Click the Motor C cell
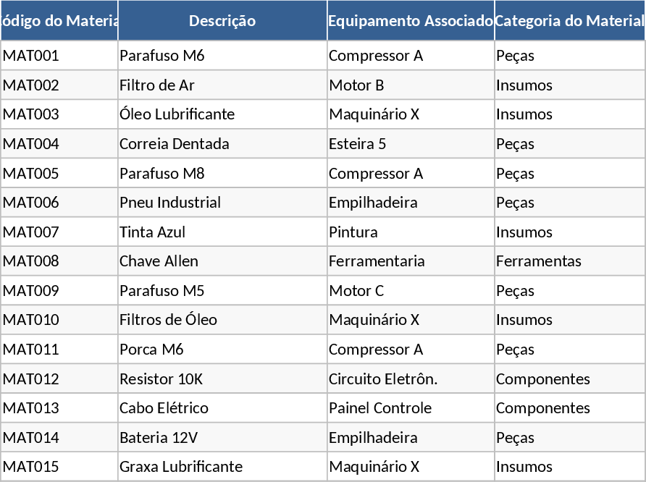Screen dimensions: 646x482 click(x=411, y=291)
